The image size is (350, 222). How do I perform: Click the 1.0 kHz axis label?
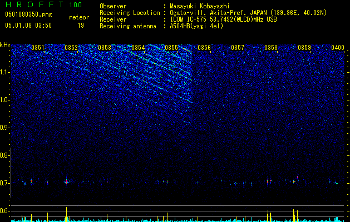click(x=5, y=100)
